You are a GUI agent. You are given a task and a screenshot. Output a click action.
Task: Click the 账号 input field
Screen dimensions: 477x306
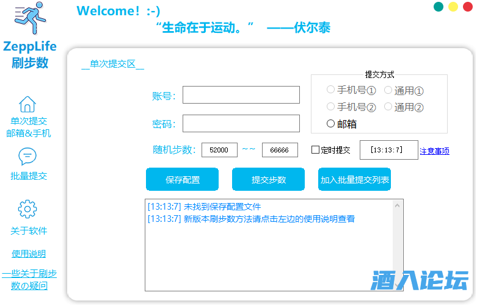coord(241,95)
